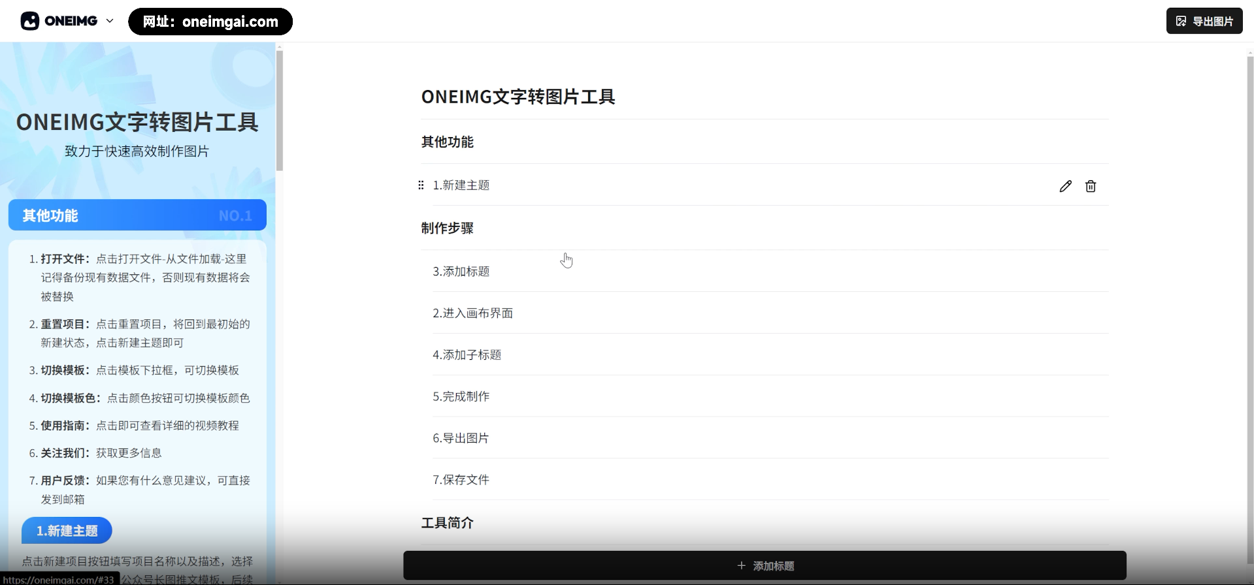The width and height of the screenshot is (1254, 585).
Task: Select the 2.进入画布界面 item
Action: (770, 313)
